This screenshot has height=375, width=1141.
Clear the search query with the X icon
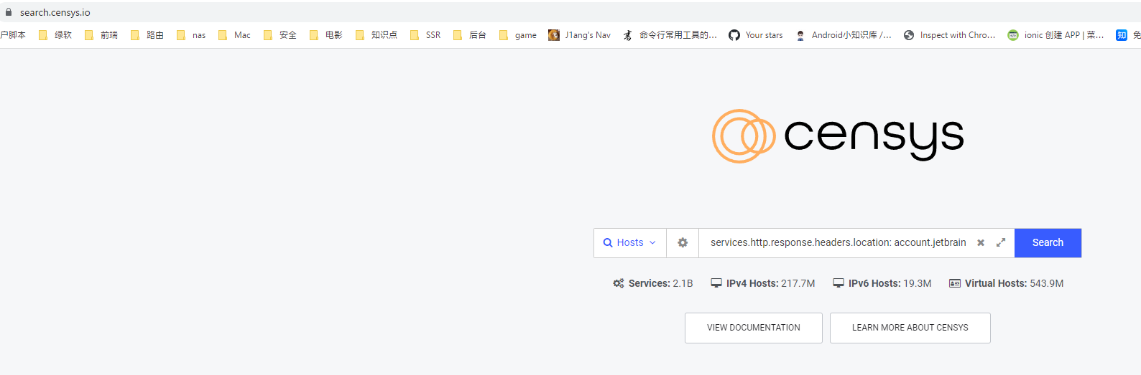click(981, 243)
